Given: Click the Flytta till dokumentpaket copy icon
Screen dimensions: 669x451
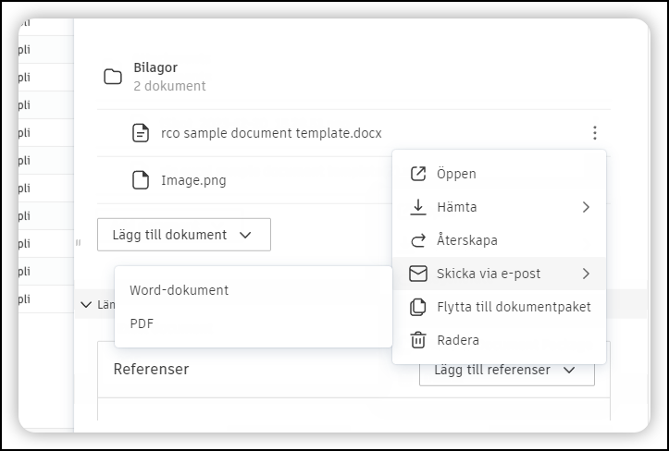Looking at the screenshot, I should tap(418, 307).
